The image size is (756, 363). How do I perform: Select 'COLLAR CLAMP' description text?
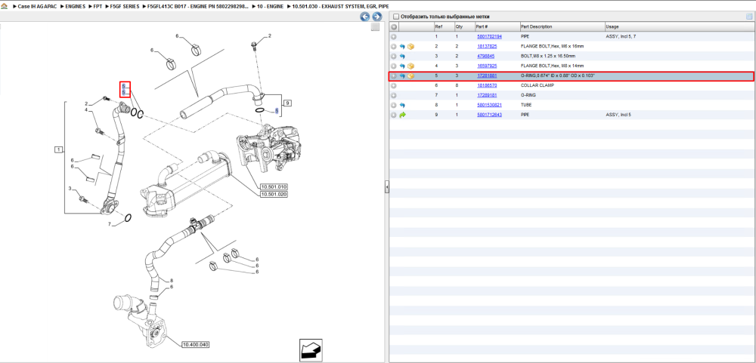538,86
